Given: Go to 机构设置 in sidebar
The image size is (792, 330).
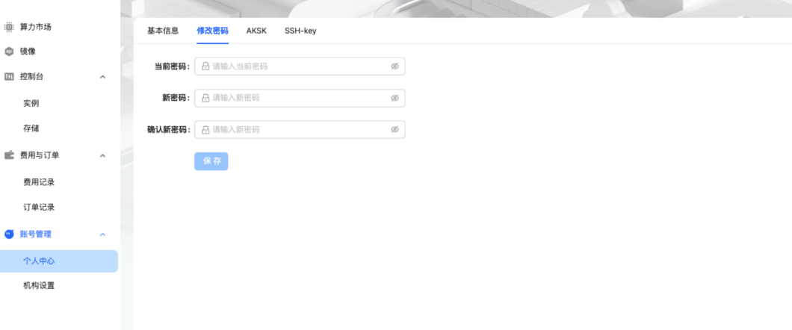Looking at the screenshot, I should (39, 285).
